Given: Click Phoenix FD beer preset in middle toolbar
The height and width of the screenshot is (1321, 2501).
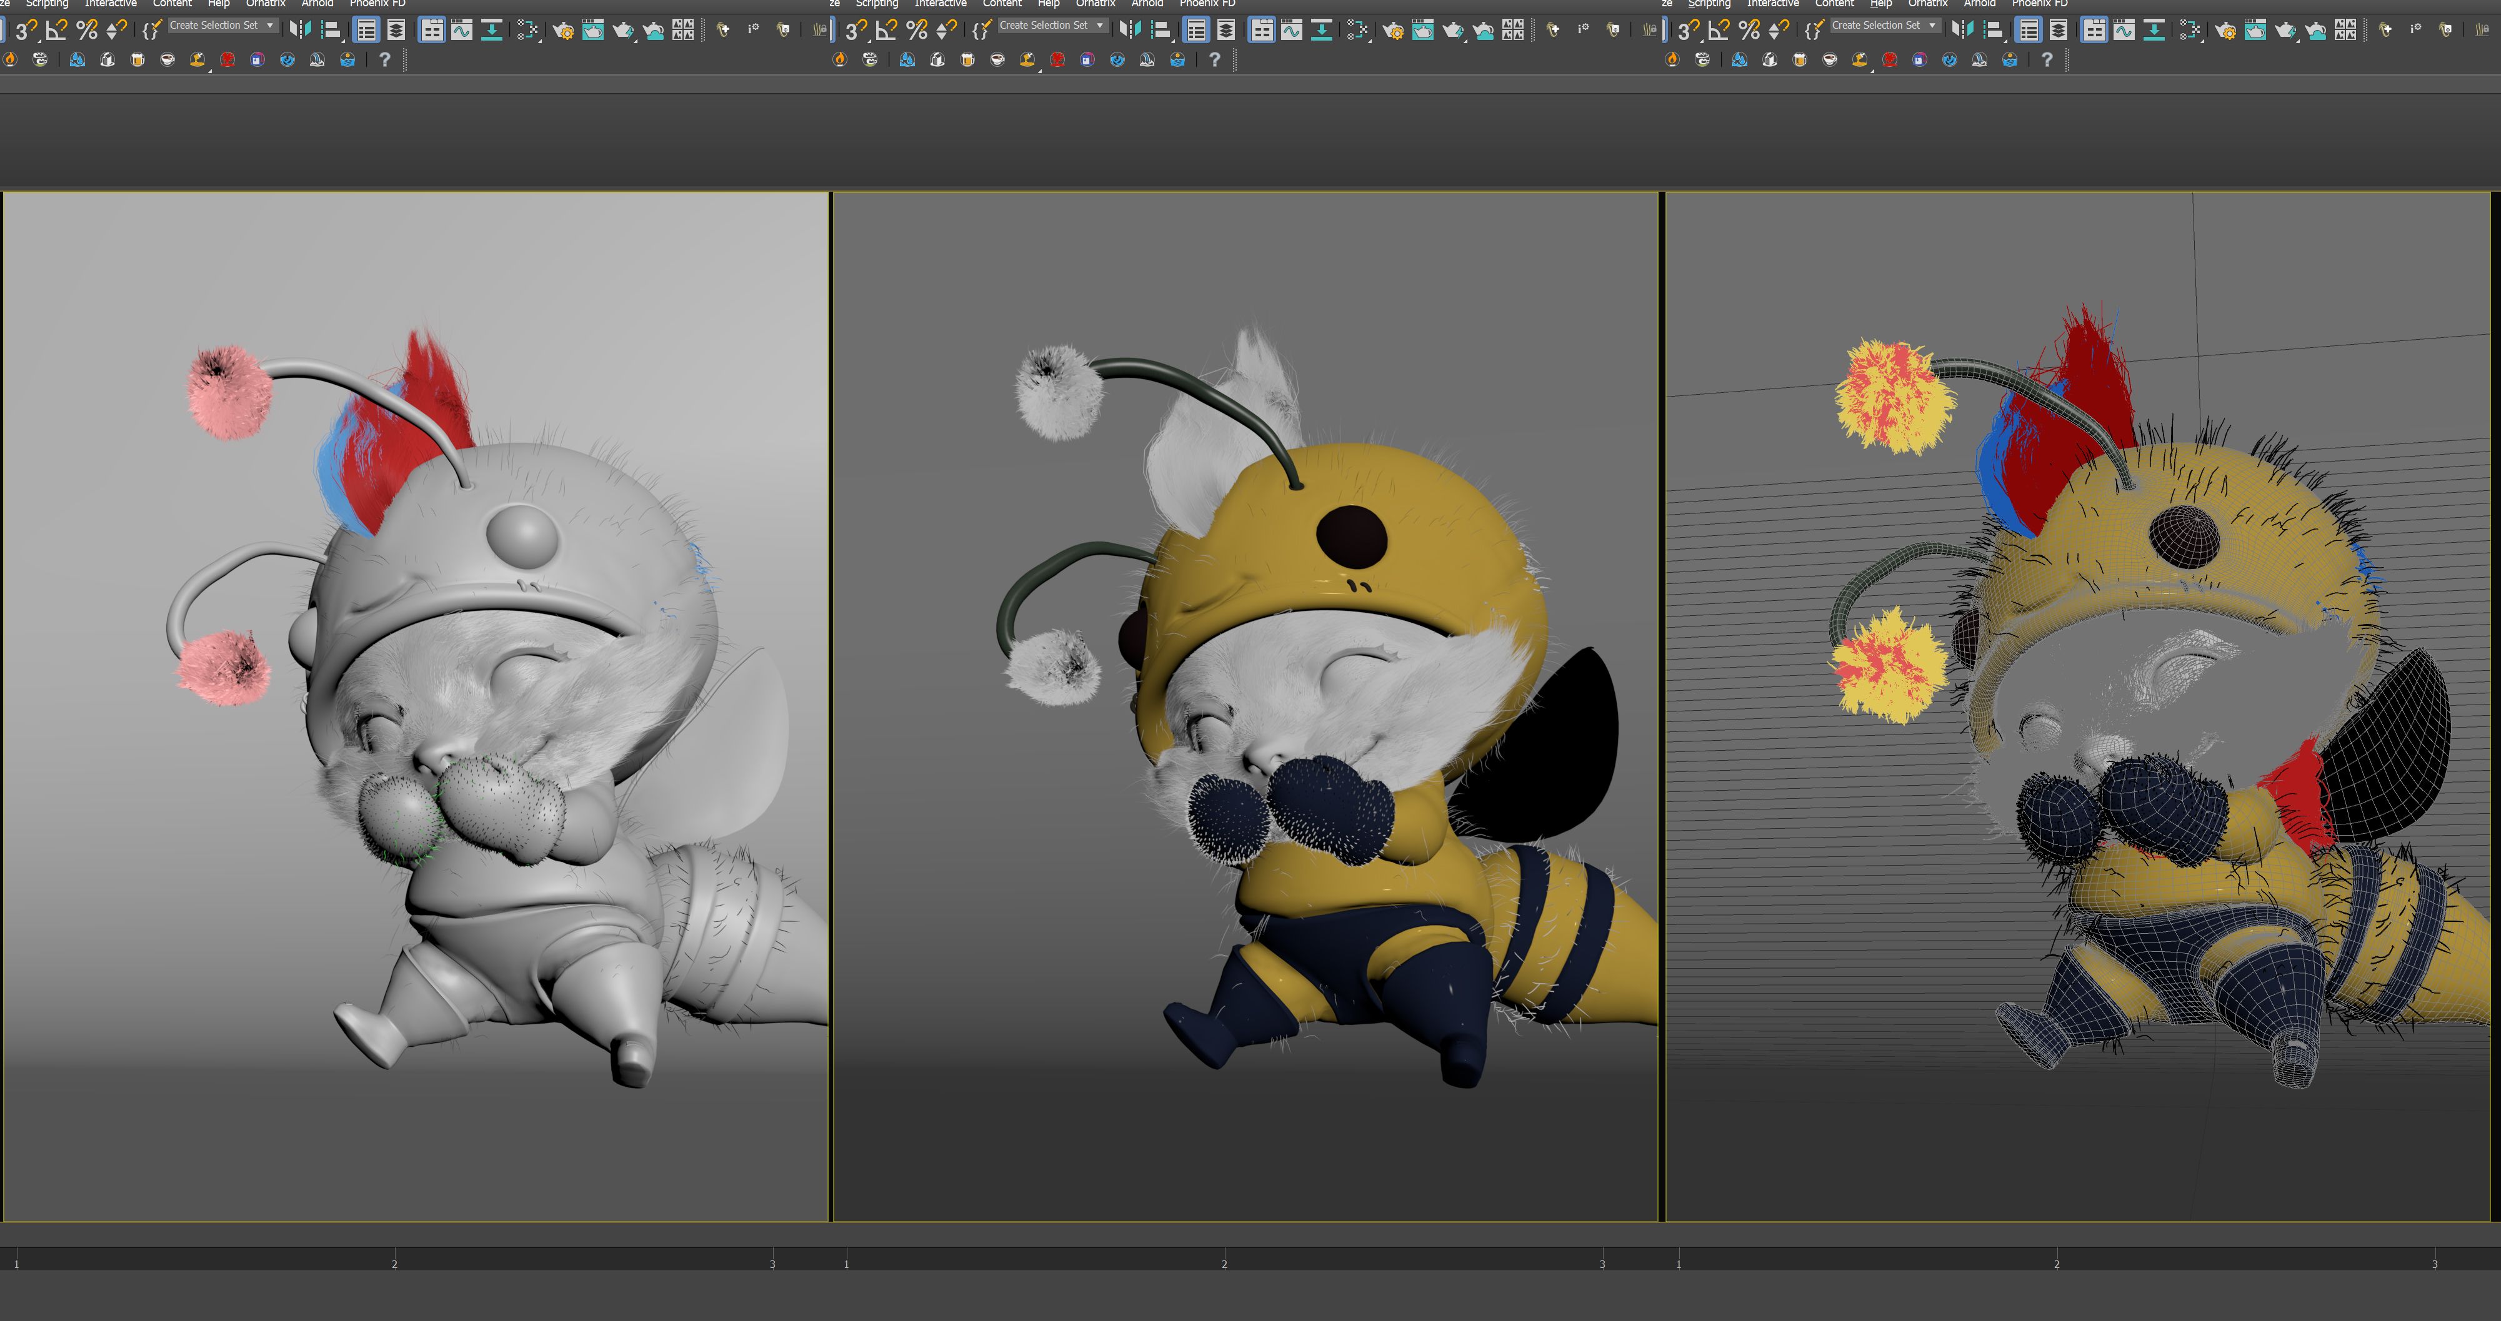Looking at the screenshot, I should pos(967,60).
